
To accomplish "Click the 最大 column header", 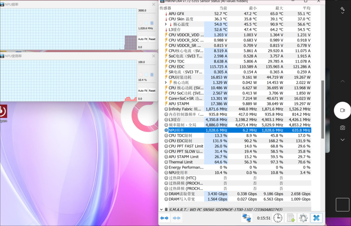I will pos(271,8).
